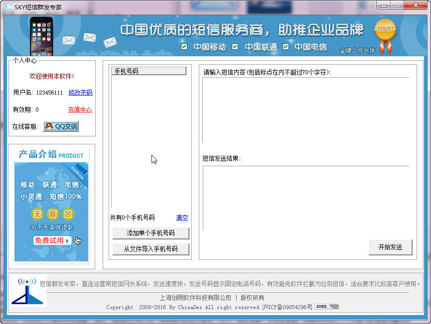431x324 pixels.
Task: Click the 手机号码 list header
Action: [x=148, y=71]
